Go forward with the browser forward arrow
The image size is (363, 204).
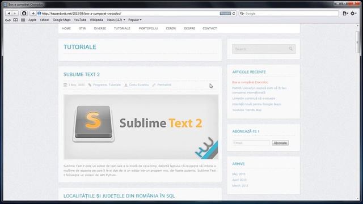click(x=15, y=14)
